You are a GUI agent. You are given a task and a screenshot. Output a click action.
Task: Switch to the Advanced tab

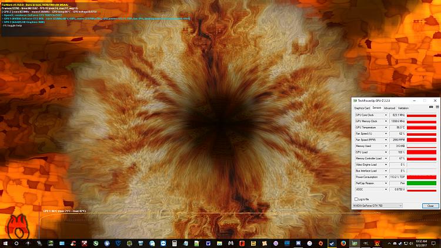tap(389, 108)
